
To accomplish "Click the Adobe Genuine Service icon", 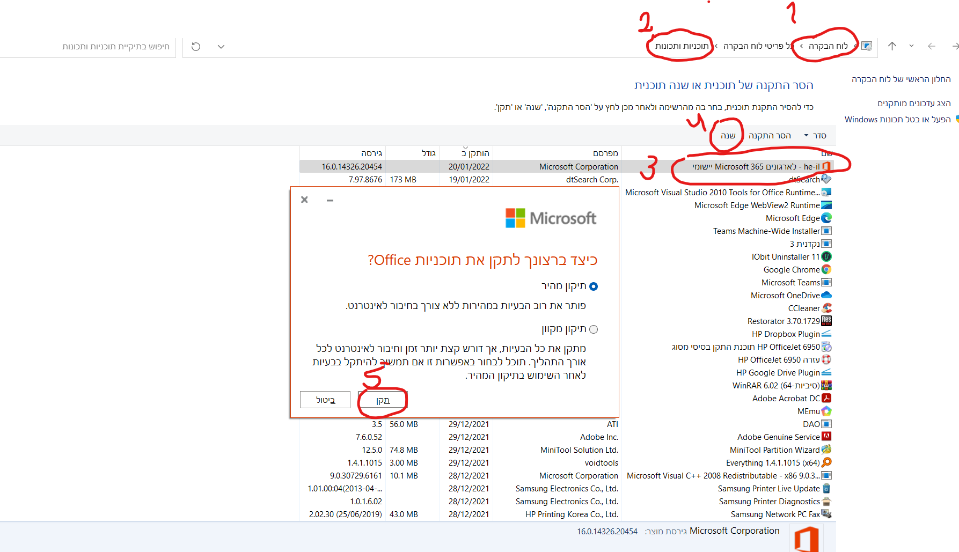I will coord(826,437).
